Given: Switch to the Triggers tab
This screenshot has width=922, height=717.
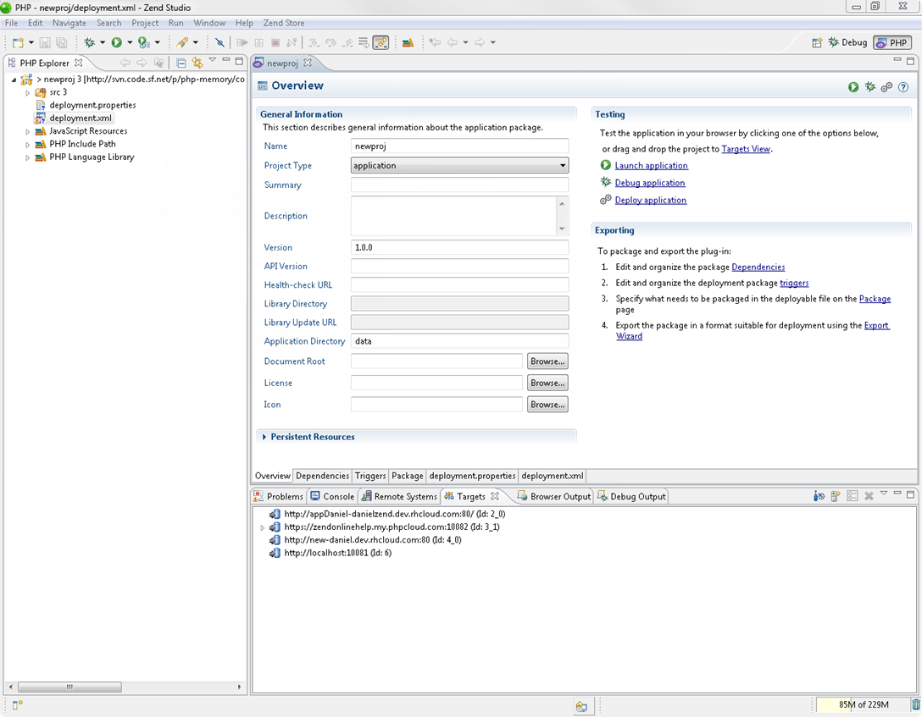Looking at the screenshot, I should point(370,476).
